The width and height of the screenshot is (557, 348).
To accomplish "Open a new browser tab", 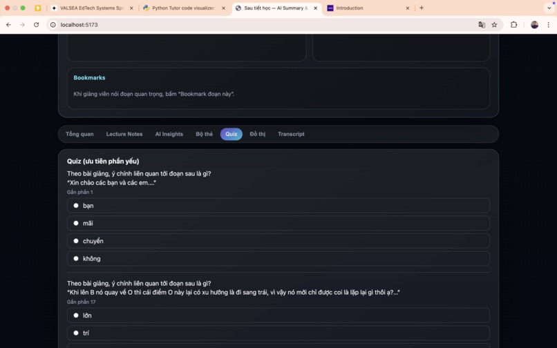I will (422, 8).
